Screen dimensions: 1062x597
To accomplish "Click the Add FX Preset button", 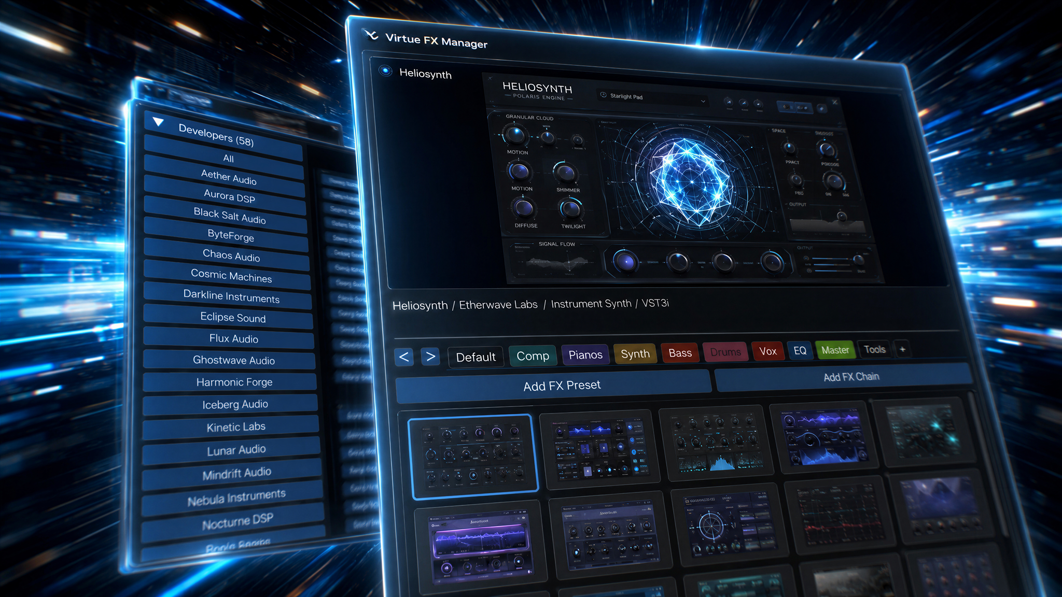I will 553,386.
